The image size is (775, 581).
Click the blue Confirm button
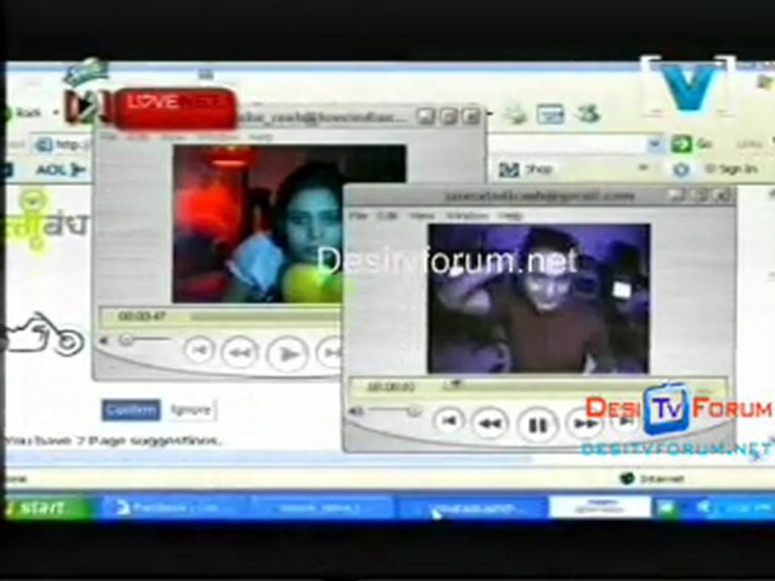tap(131, 410)
